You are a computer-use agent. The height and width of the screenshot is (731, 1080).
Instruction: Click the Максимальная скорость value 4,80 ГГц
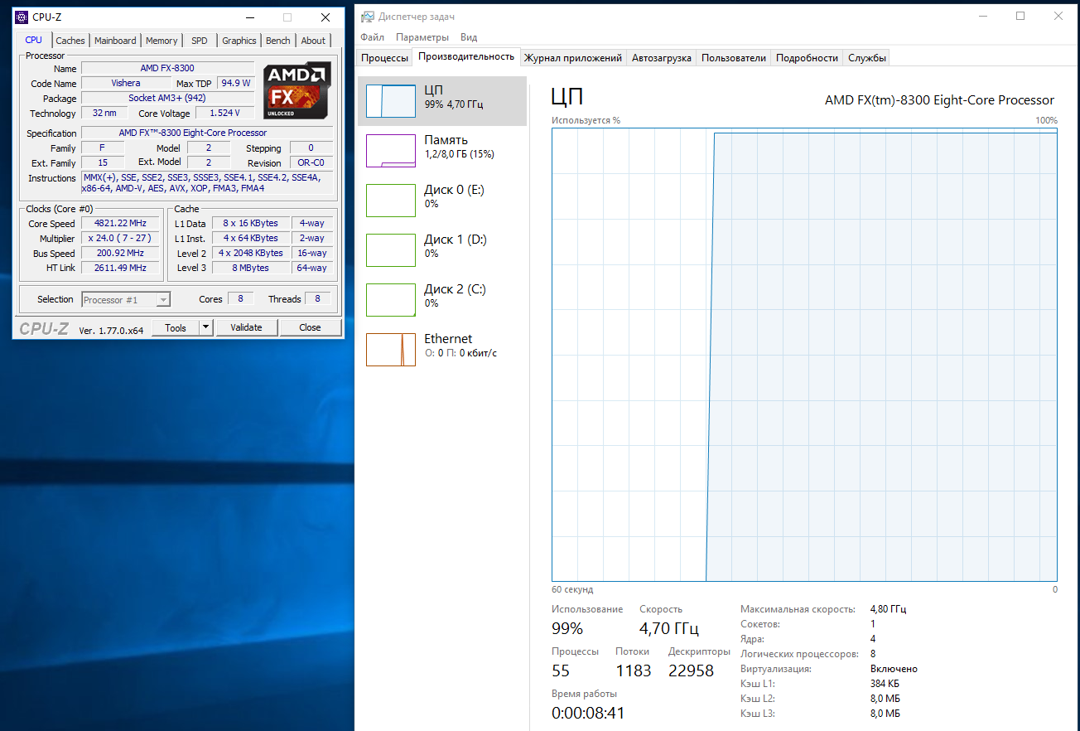(889, 609)
